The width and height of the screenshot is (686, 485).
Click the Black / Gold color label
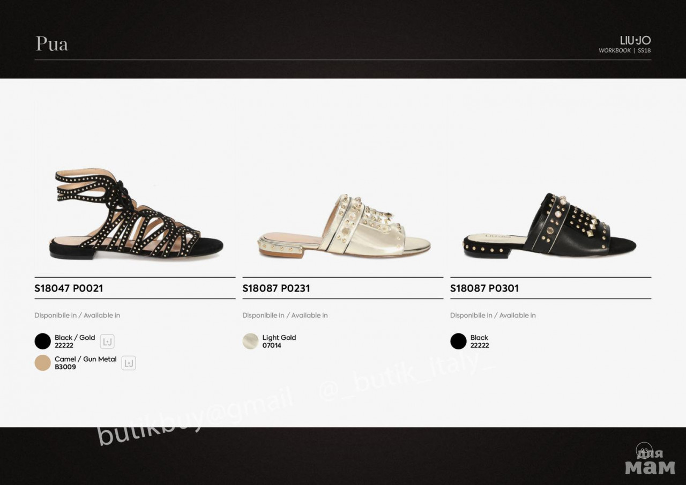(x=74, y=338)
